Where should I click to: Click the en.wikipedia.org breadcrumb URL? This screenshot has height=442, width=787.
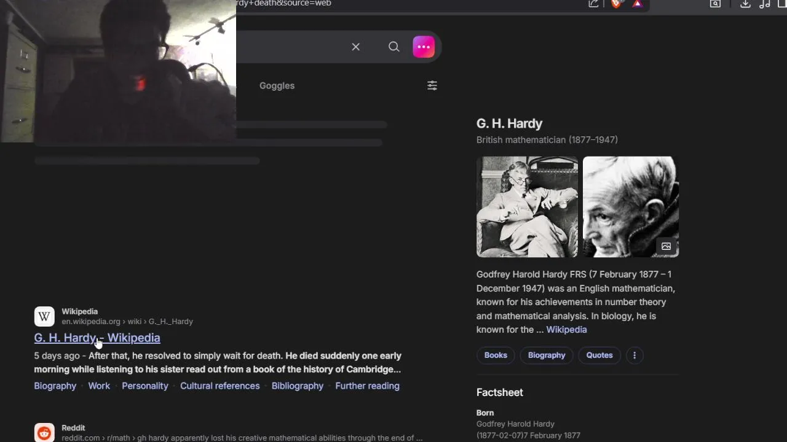point(127,322)
